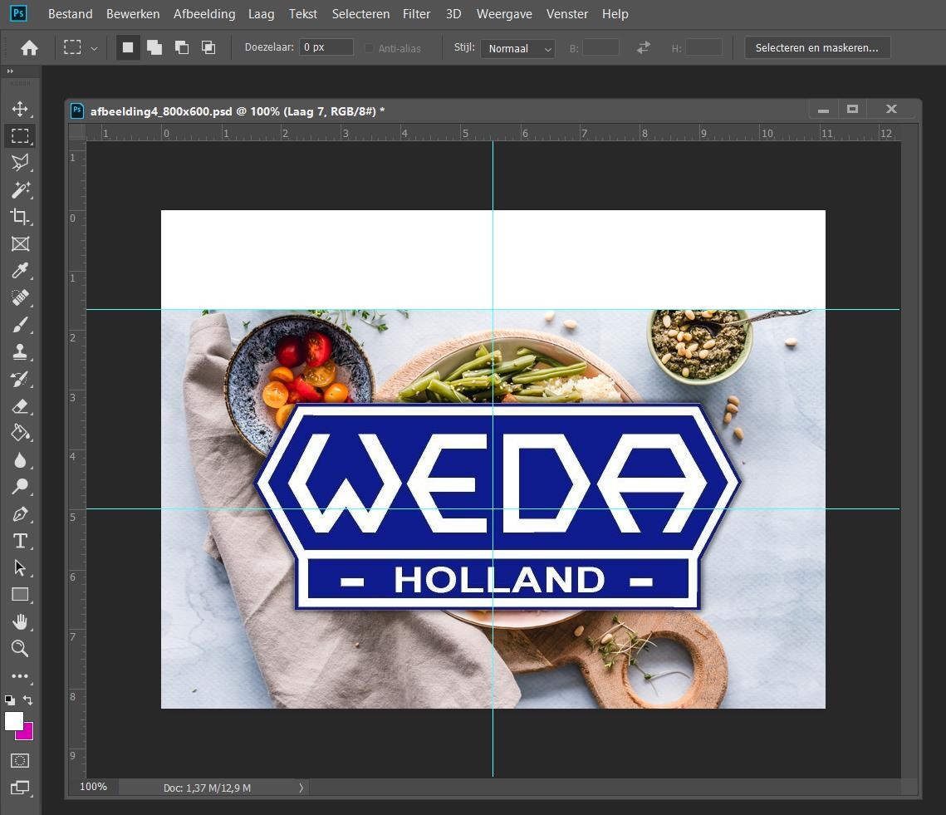Select the Rectangular Marquee tool in toolbox
946x815 pixels.
(20, 136)
